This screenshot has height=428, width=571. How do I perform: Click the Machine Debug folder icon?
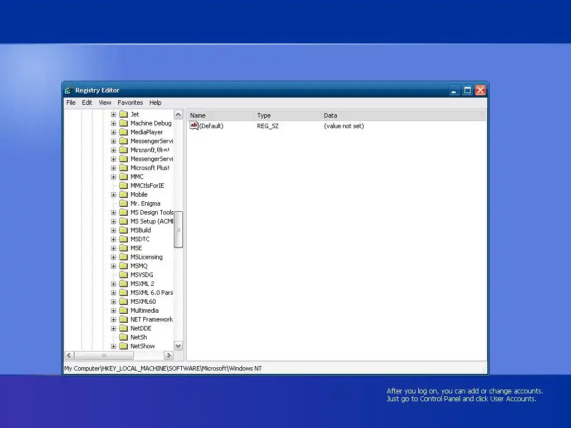(x=124, y=123)
